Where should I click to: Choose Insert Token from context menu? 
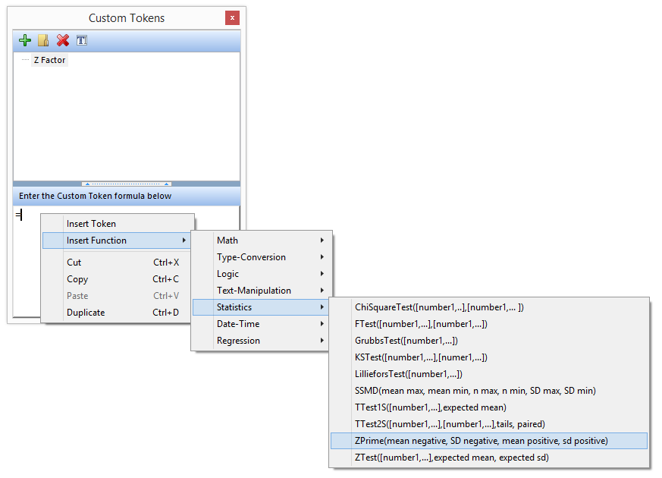pyautogui.click(x=91, y=224)
